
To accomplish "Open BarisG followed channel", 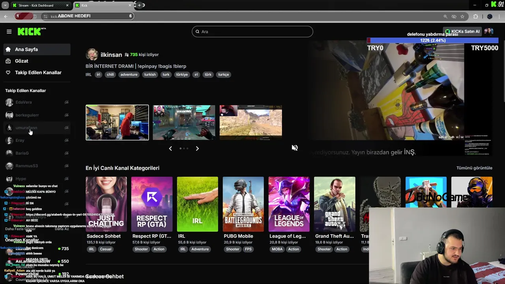I will point(37,153).
